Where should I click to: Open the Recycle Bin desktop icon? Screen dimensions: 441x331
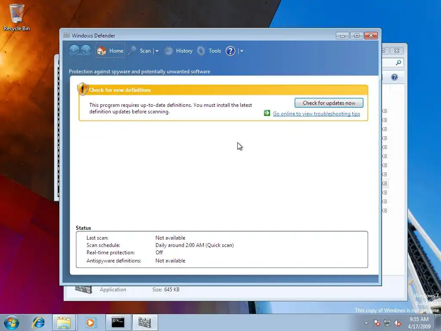click(17, 17)
